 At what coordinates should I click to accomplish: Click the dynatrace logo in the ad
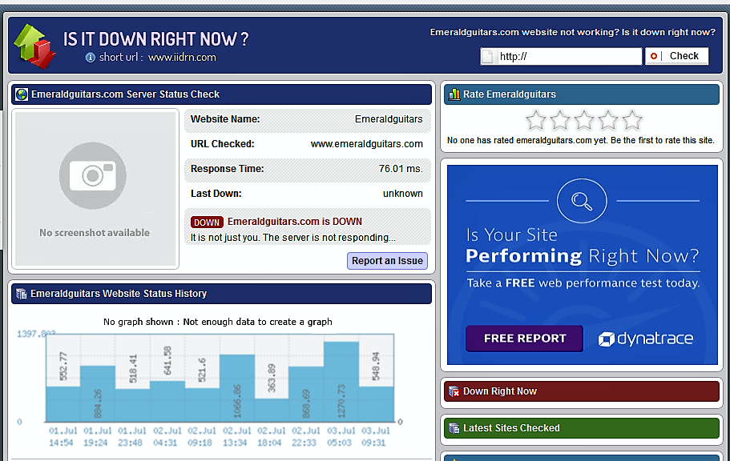pyautogui.click(x=646, y=339)
